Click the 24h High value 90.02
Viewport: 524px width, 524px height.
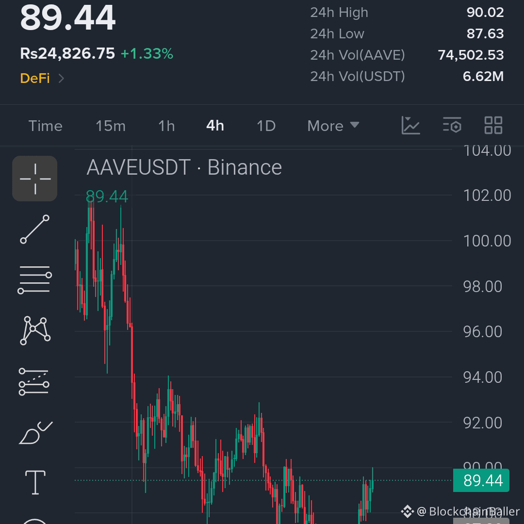[x=485, y=12]
